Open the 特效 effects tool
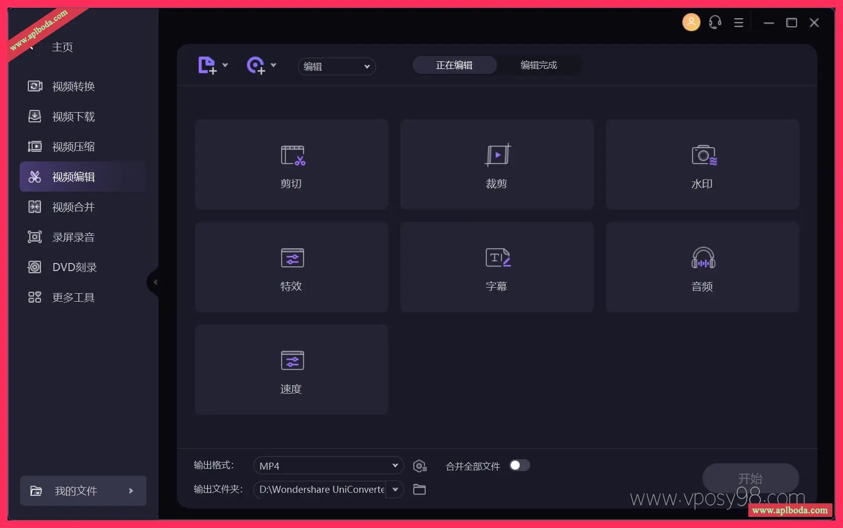The width and height of the screenshot is (843, 528). click(292, 267)
